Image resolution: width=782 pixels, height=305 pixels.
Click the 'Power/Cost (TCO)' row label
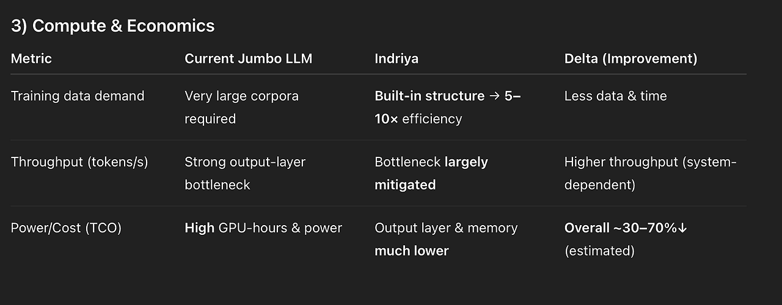pyautogui.click(x=66, y=228)
